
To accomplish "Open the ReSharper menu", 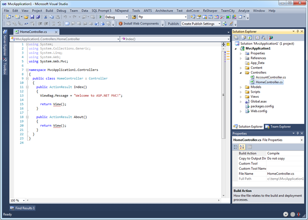I will (210, 10).
